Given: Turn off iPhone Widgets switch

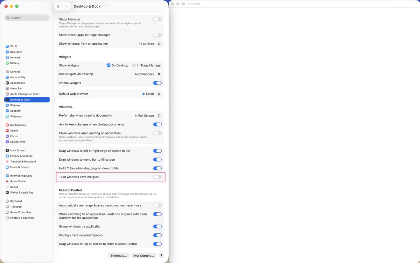Looking at the screenshot, I should click(157, 83).
